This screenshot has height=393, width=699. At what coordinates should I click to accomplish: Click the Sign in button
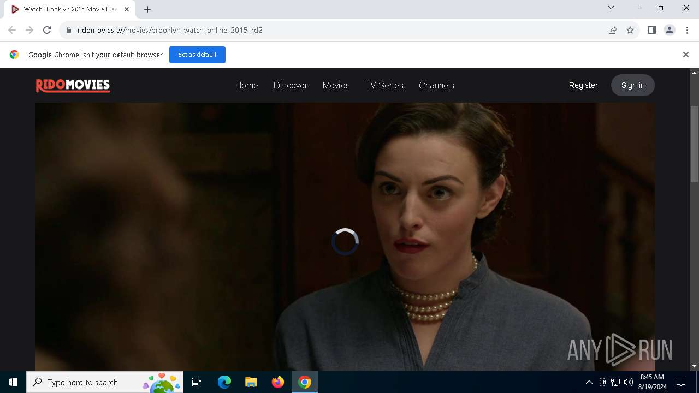[x=633, y=85]
